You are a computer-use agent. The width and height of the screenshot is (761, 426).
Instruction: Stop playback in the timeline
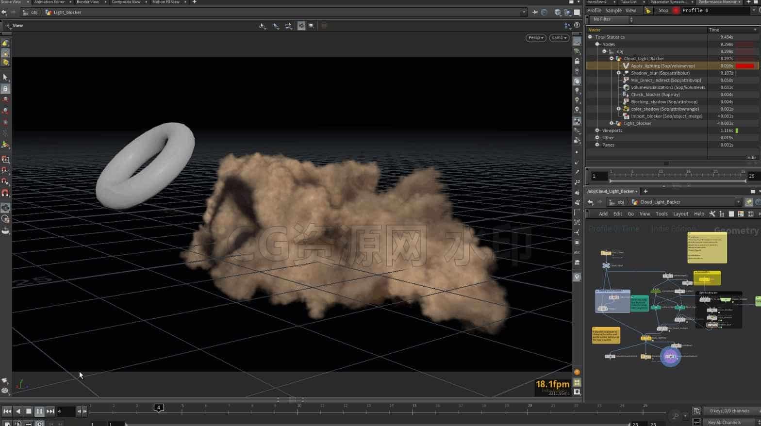pyautogui.click(x=29, y=411)
